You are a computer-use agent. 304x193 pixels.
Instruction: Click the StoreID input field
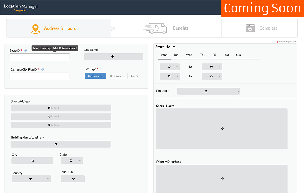click(40, 57)
